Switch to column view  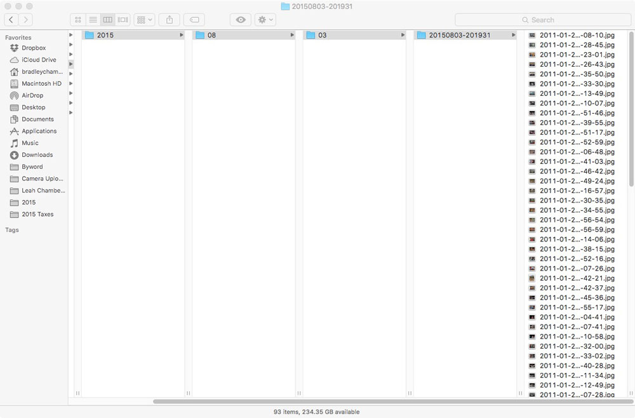pyautogui.click(x=108, y=20)
